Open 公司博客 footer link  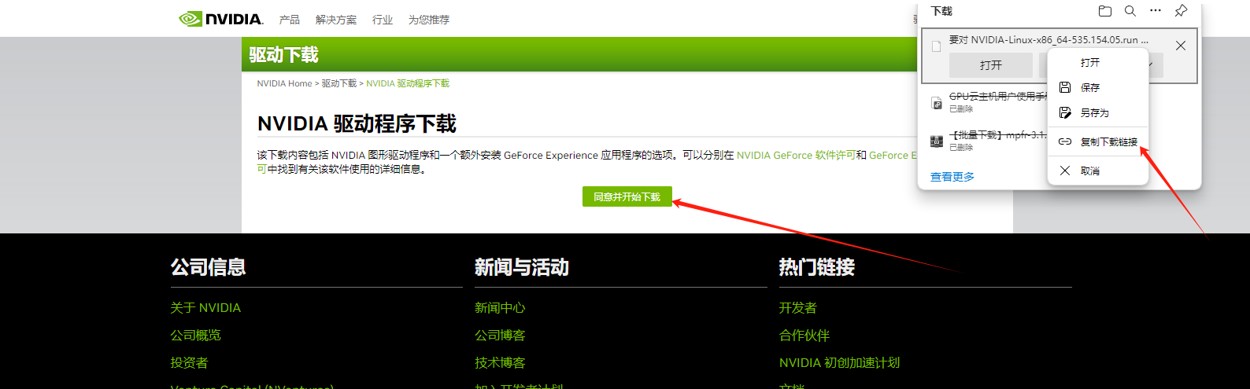[500, 336]
